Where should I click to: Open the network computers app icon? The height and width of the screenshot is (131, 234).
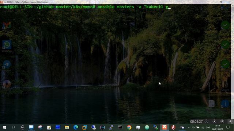pyautogui.click(x=111, y=127)
